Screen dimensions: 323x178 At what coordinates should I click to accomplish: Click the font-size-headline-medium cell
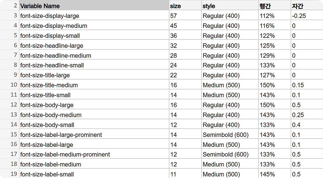pyautogui.click(x=94, y=55)
